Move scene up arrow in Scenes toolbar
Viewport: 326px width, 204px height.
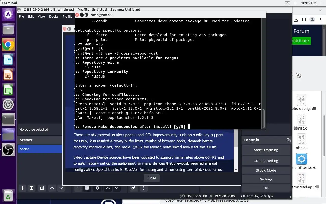pos(52,188)
